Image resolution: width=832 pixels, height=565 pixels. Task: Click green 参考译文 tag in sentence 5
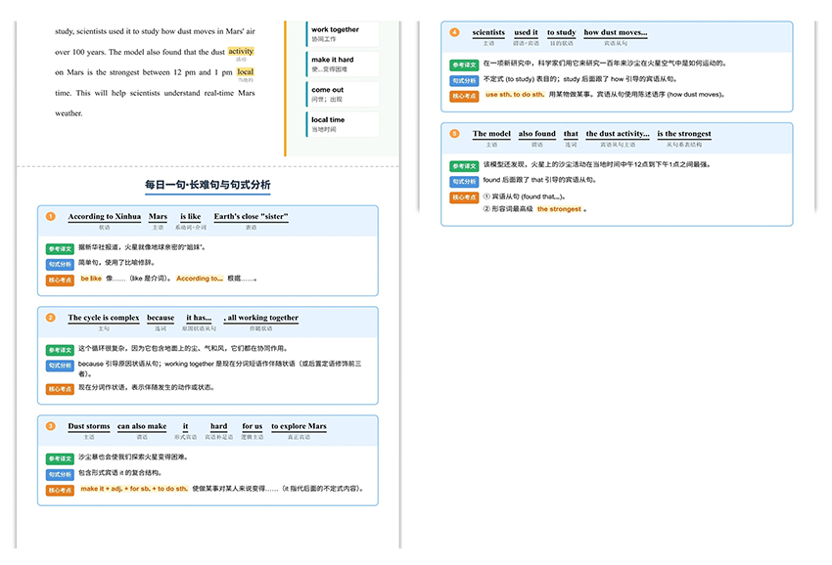[464, 165]
